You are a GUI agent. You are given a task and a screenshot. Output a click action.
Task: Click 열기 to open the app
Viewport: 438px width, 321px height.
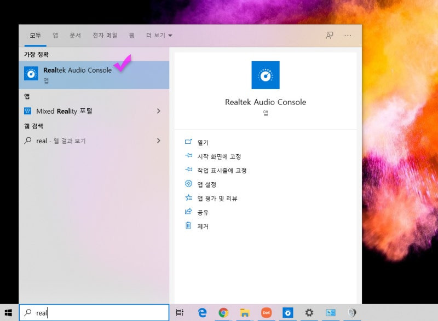point(203,143)
